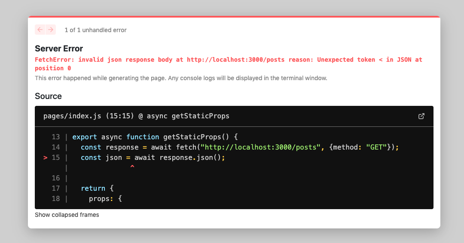
Task: Click the props: { on line 18
Action: pos(105,199)
